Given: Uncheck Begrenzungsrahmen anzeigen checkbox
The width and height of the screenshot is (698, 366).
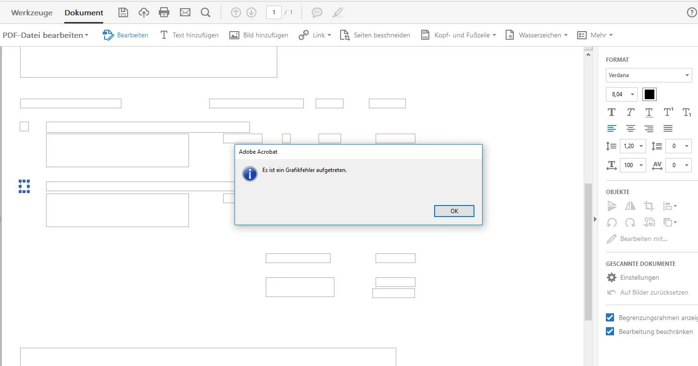Looking at the screenshot, I should pyautogui.click(x=610, y=318).
